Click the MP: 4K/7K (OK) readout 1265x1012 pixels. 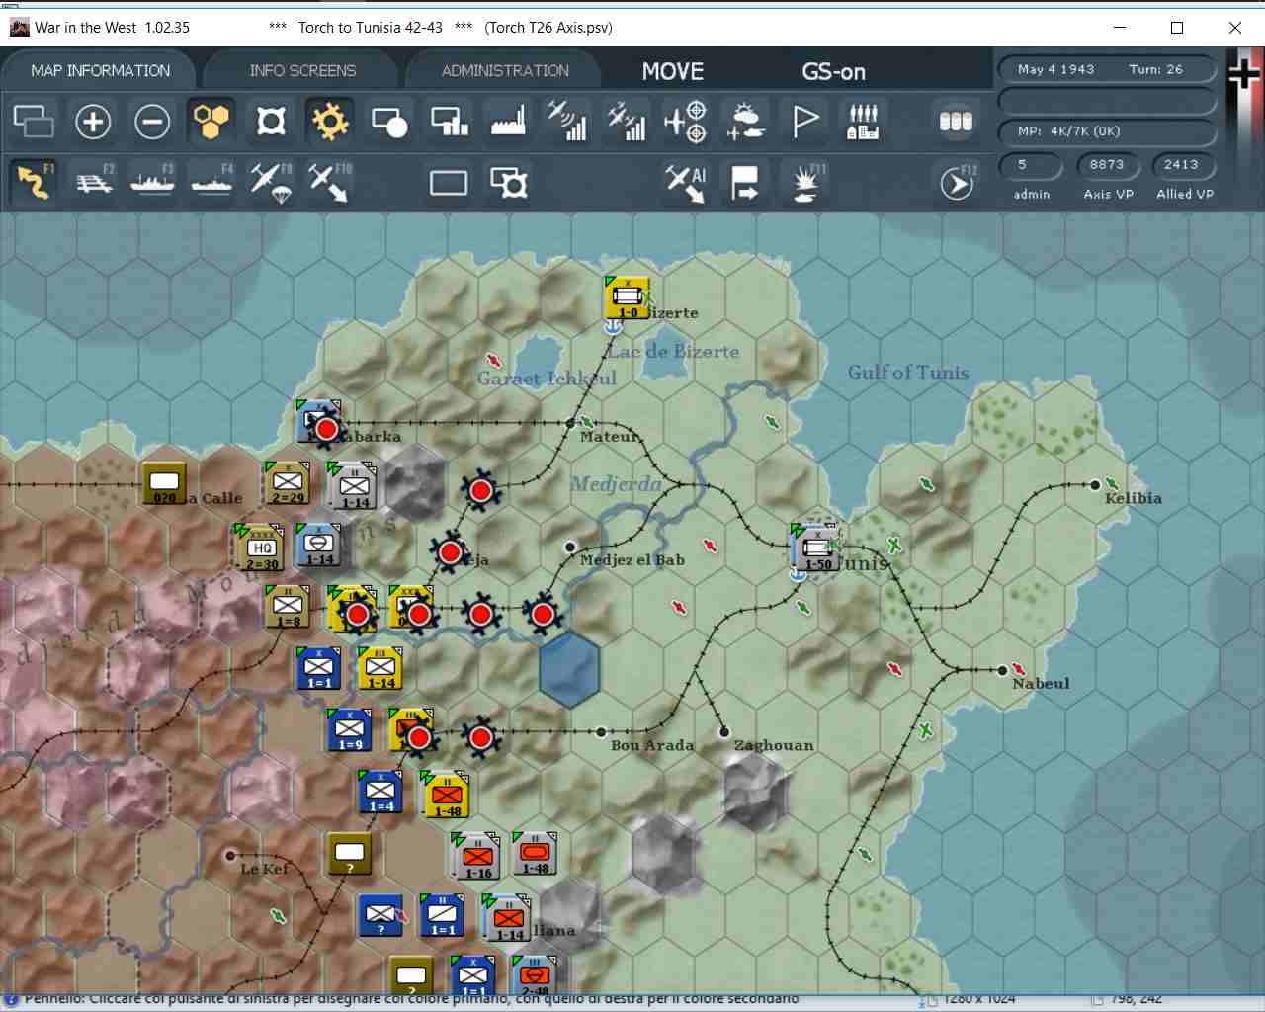coord(1105,131)
